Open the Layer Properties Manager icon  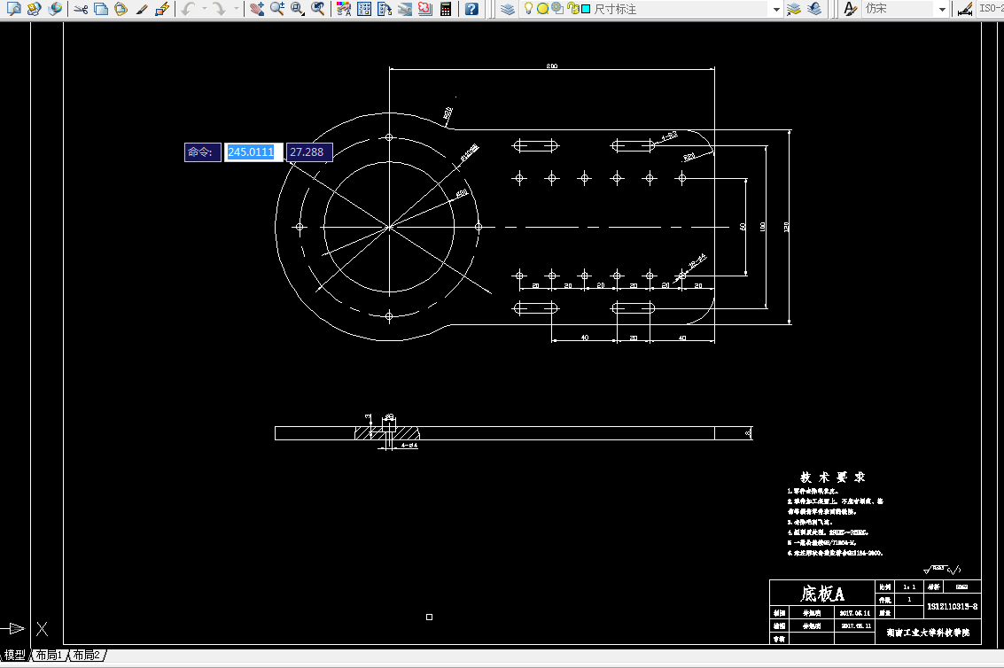pos(508,9)
